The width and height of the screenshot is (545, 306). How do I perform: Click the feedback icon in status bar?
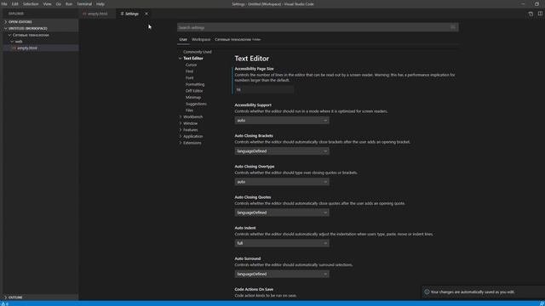tap(542, 303)
